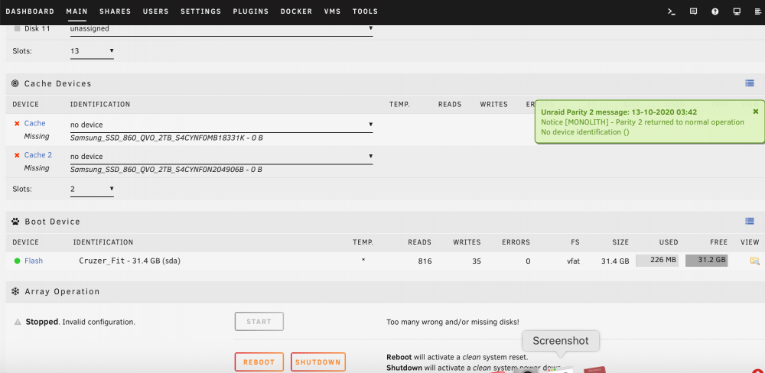Click the Disk 11 grey status square
765x373 pixels.
(18, 29)
